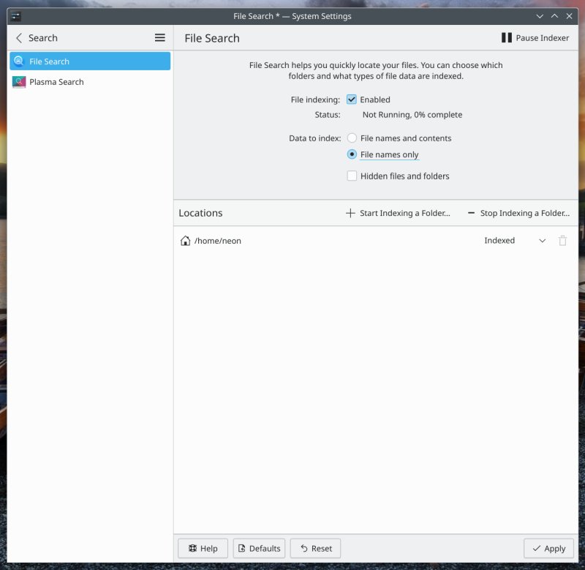Click the back arrow next to Search
The height and width of the screenshot is (570, 585).
(18, 37)
